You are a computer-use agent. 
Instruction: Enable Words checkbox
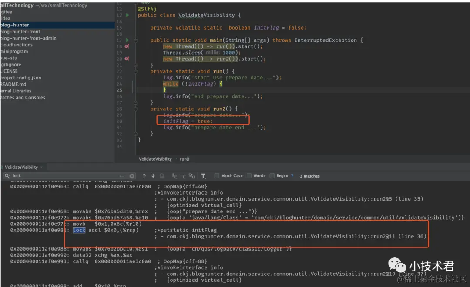coord(249,176)
